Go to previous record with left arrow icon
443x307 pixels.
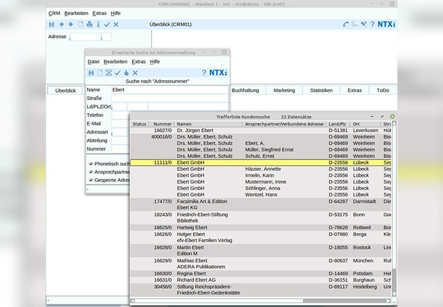pos(61,24)
